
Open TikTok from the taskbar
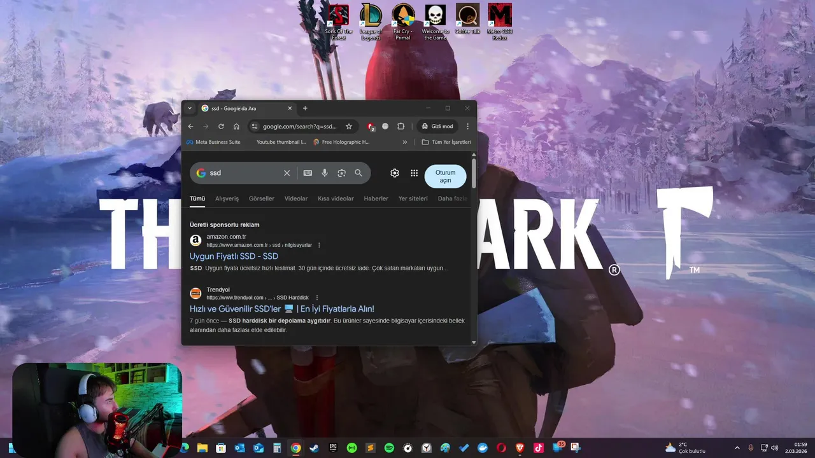(x=539, y=448)
